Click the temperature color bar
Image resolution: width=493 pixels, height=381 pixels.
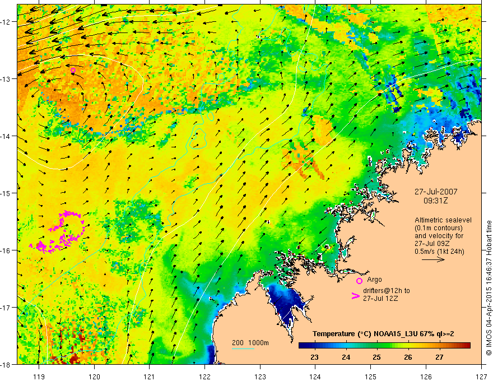click(x=384, y=346)
